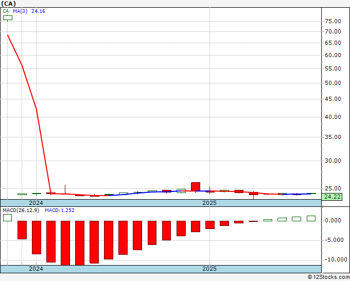This screenshot has width=350, height=281.
Task: Click the 25.00 price axis label
Action: [333, 188]
